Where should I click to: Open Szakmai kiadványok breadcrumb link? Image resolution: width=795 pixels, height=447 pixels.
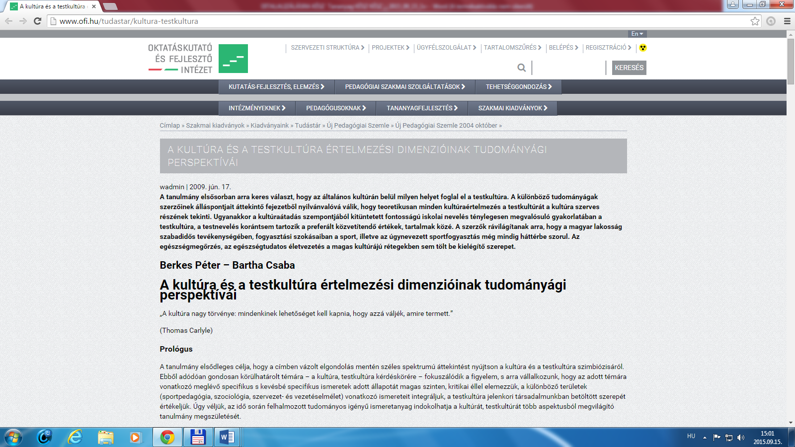[x=215, y=126]
